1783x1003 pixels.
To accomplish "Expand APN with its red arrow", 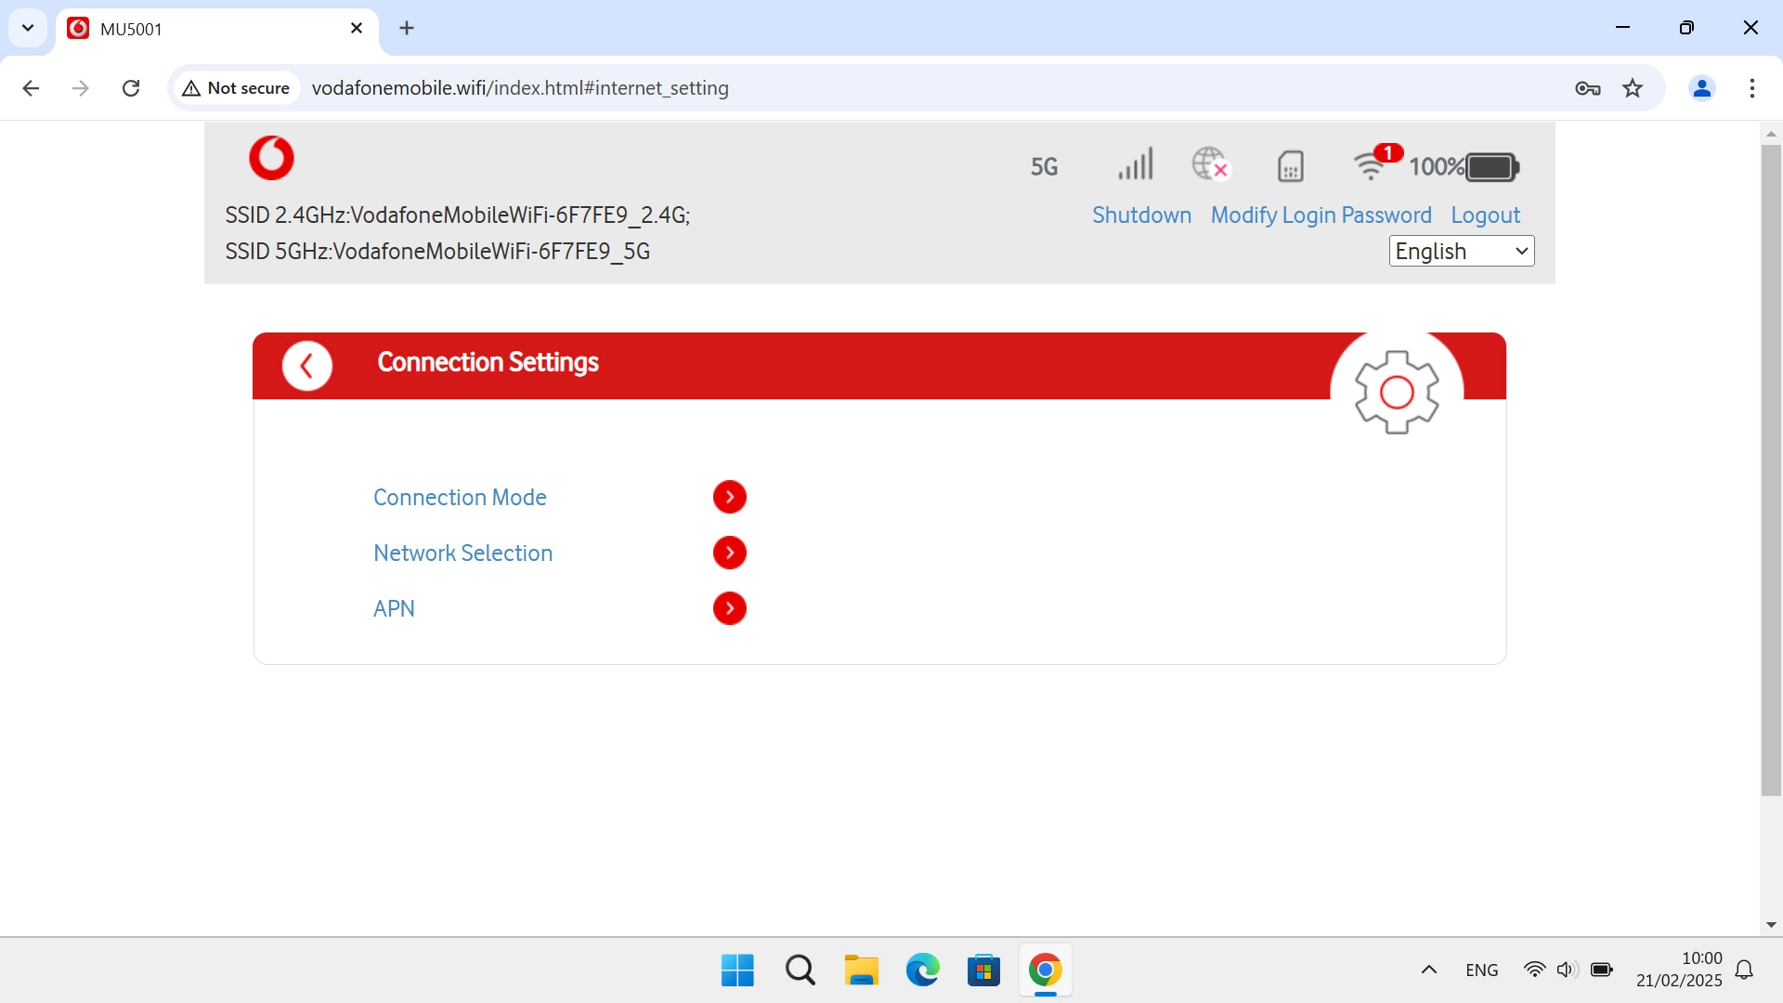I will click(x=729, y=608).
